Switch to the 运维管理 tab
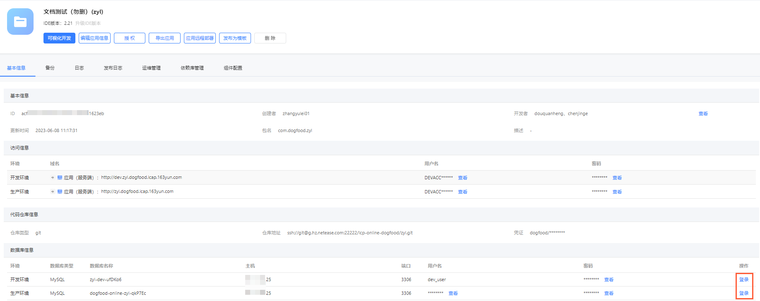The image size is (760, 301). tap(151, 68)
